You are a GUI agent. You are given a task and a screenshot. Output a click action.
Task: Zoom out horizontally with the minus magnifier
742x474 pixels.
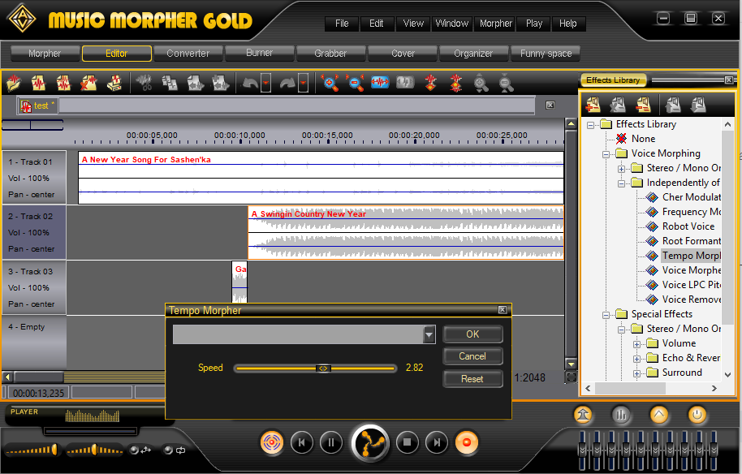355,84
